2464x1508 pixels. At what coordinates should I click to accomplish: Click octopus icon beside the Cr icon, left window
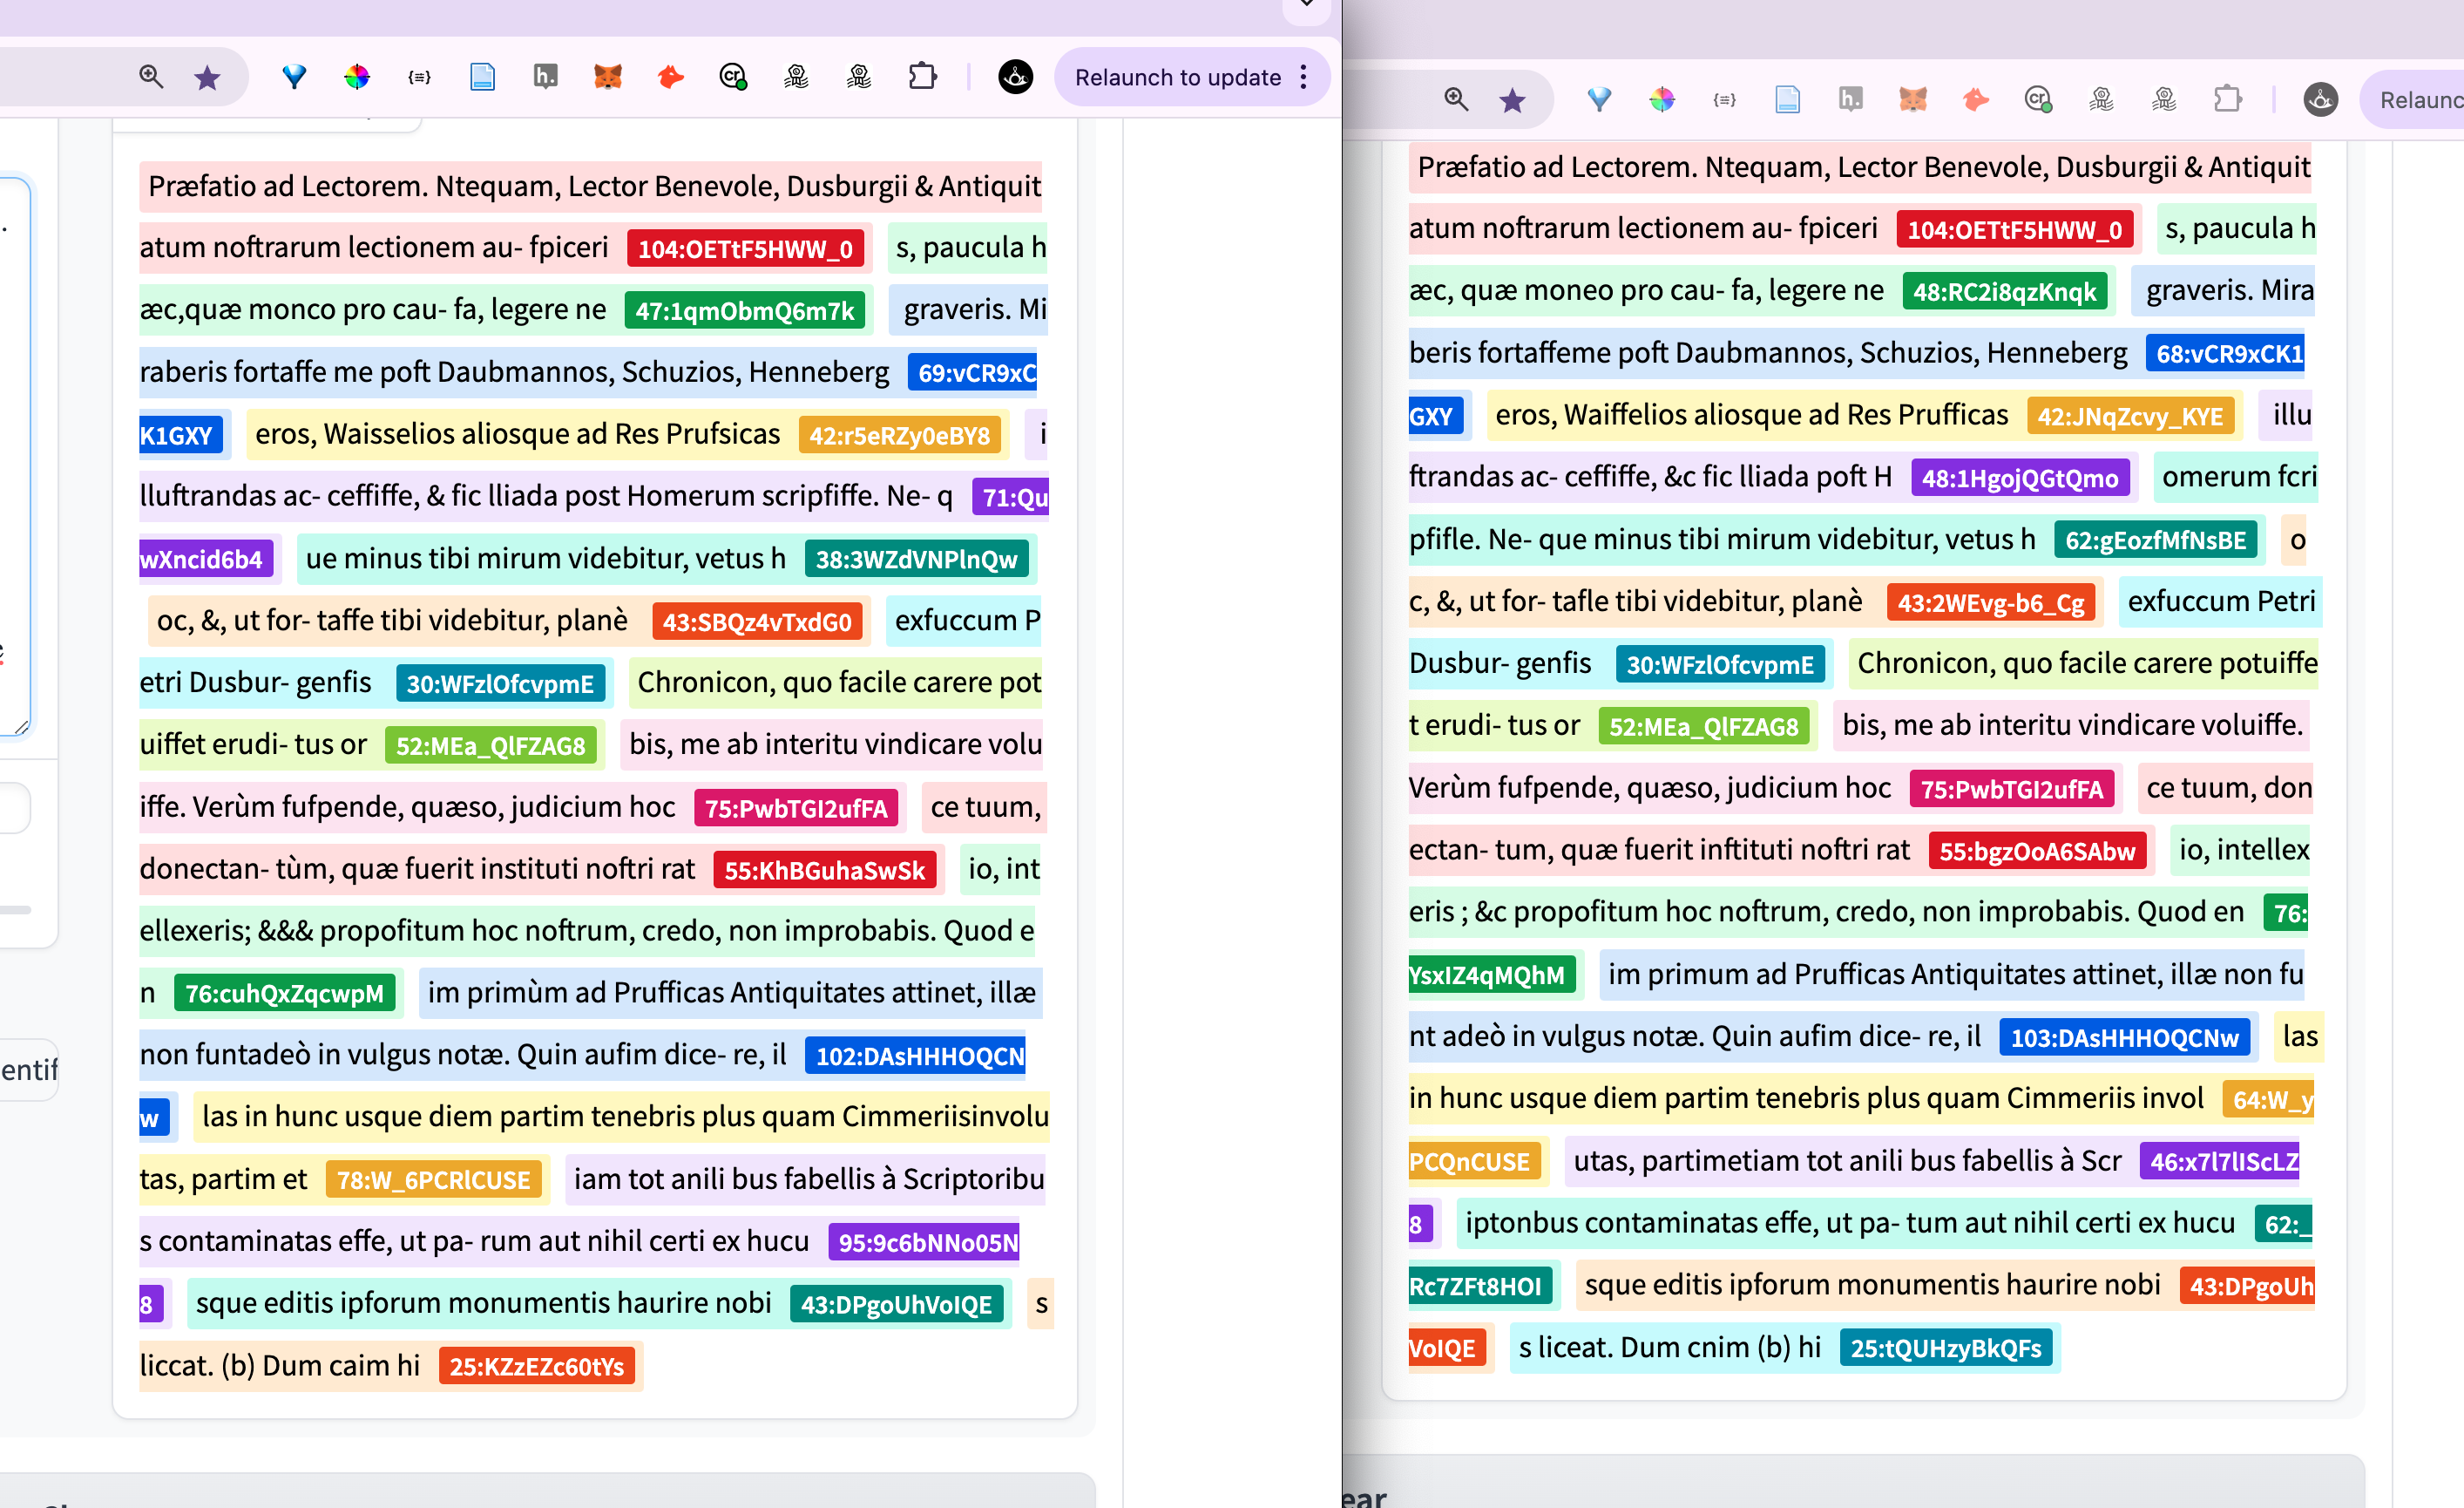click(796, 77)
